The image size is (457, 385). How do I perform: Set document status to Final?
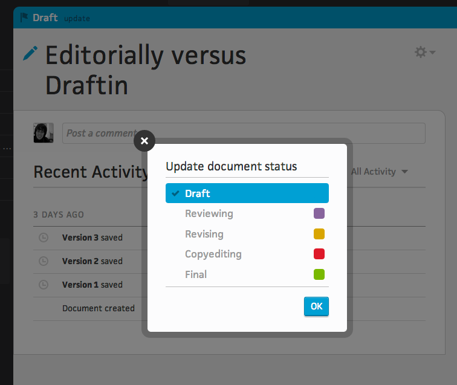(x=247, y=274)
